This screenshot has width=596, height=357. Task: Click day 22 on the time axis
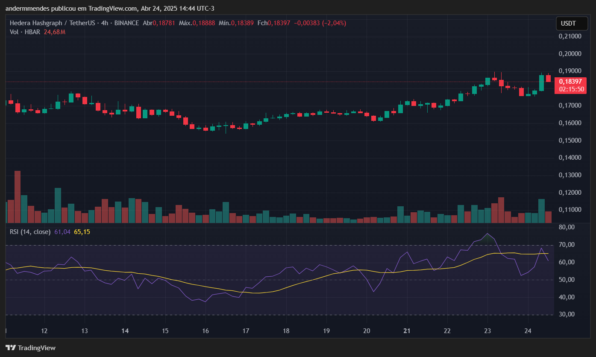447,331
